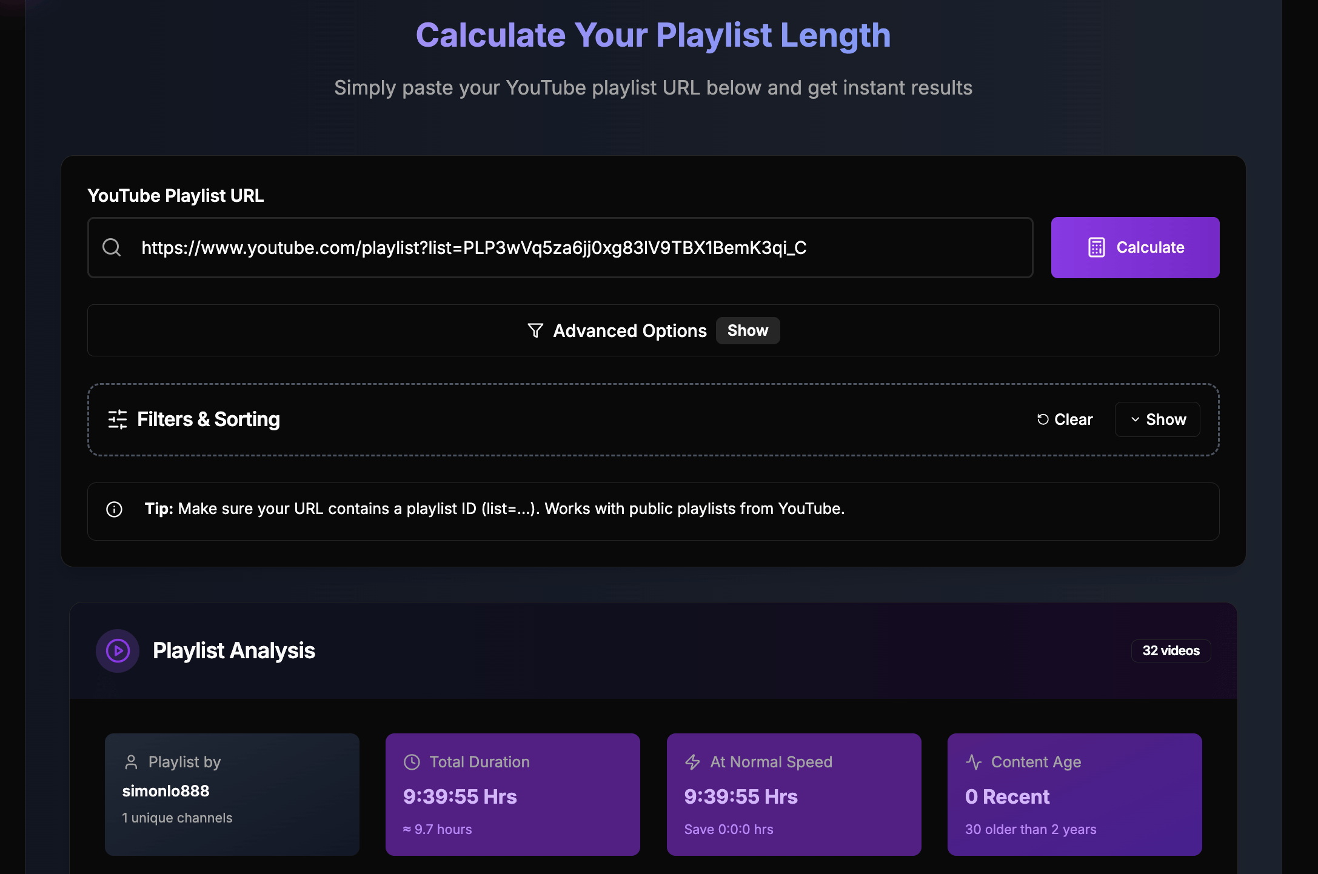Viewport: 1318px width, 874px height.
Task: Click the person icon next to Playlist by
Action: (x=131, y=762)
